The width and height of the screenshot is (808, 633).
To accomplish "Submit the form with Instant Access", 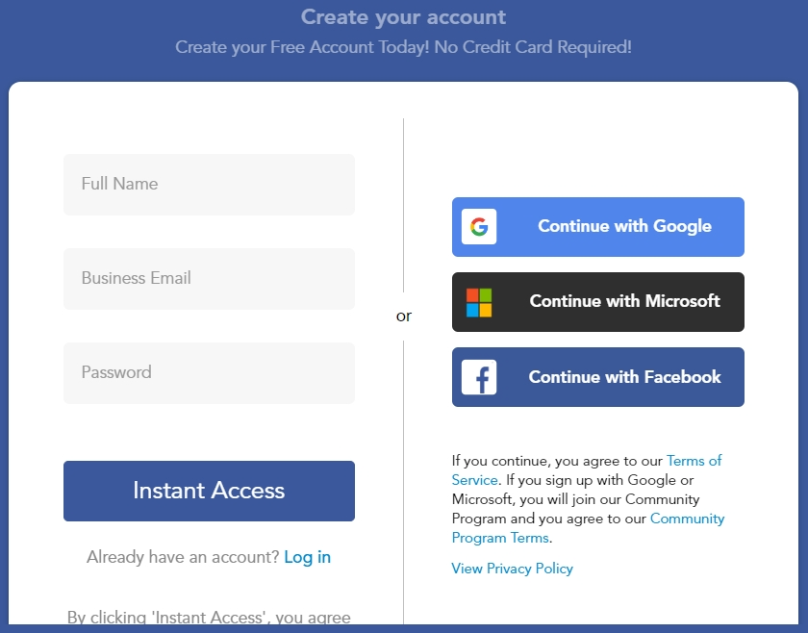I will 209,491.
